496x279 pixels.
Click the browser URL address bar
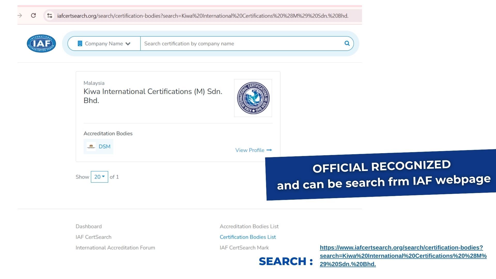click(x=203, y=16)
